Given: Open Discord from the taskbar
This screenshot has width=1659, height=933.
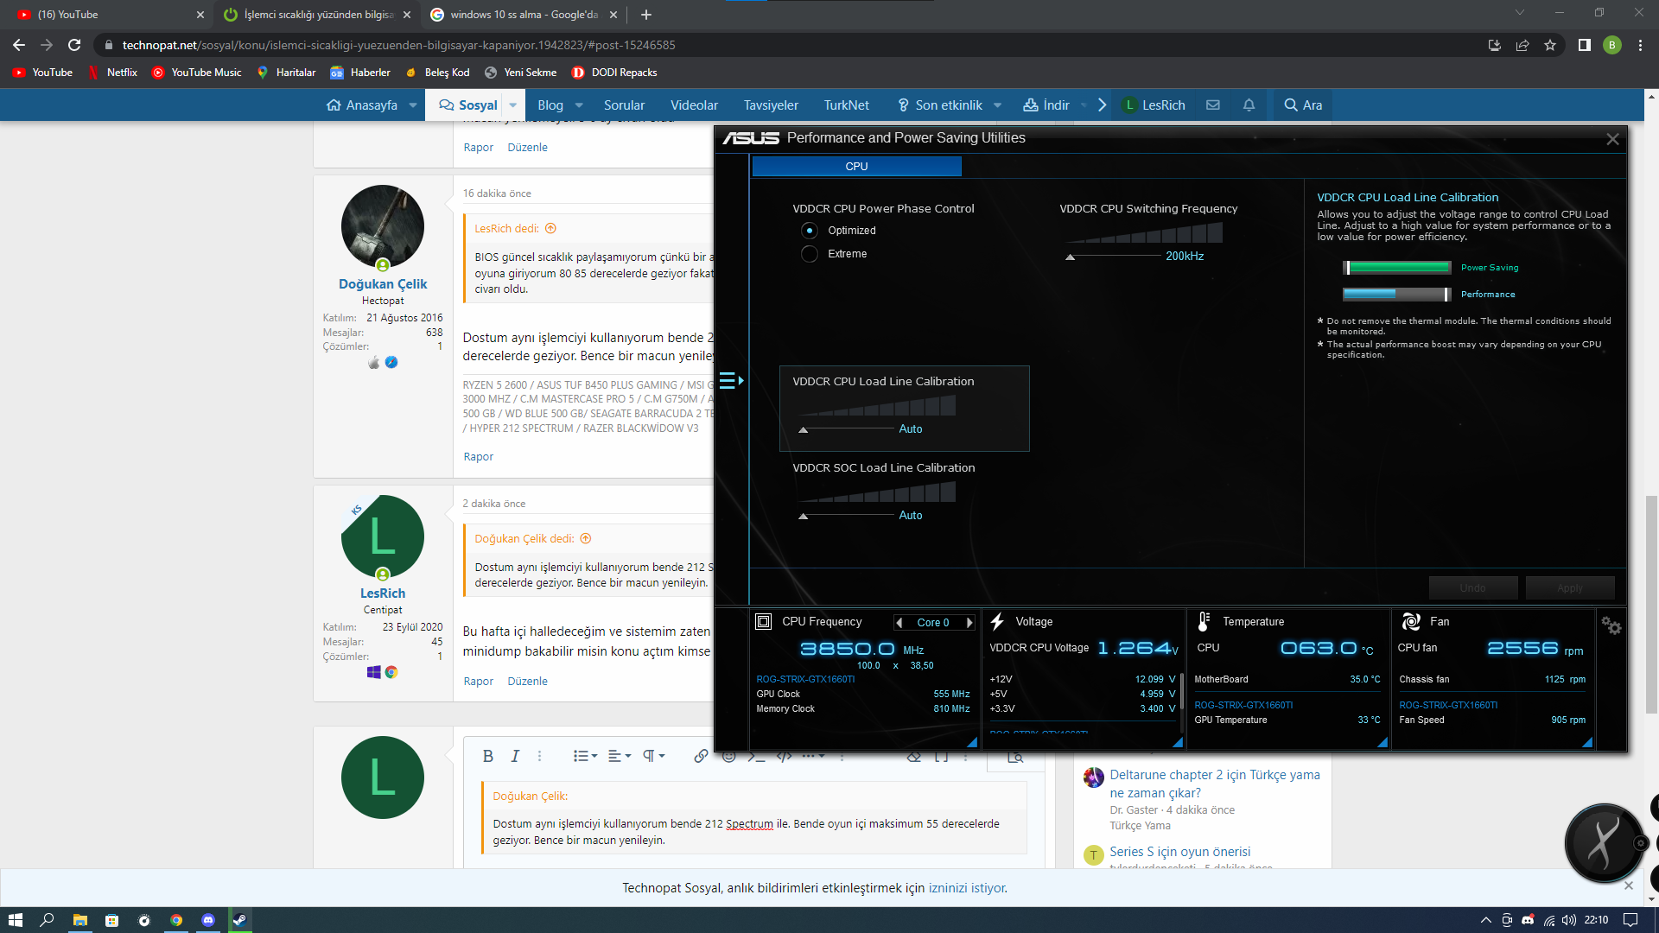Looking at the screenshot, I should click(x=207, y=920).
